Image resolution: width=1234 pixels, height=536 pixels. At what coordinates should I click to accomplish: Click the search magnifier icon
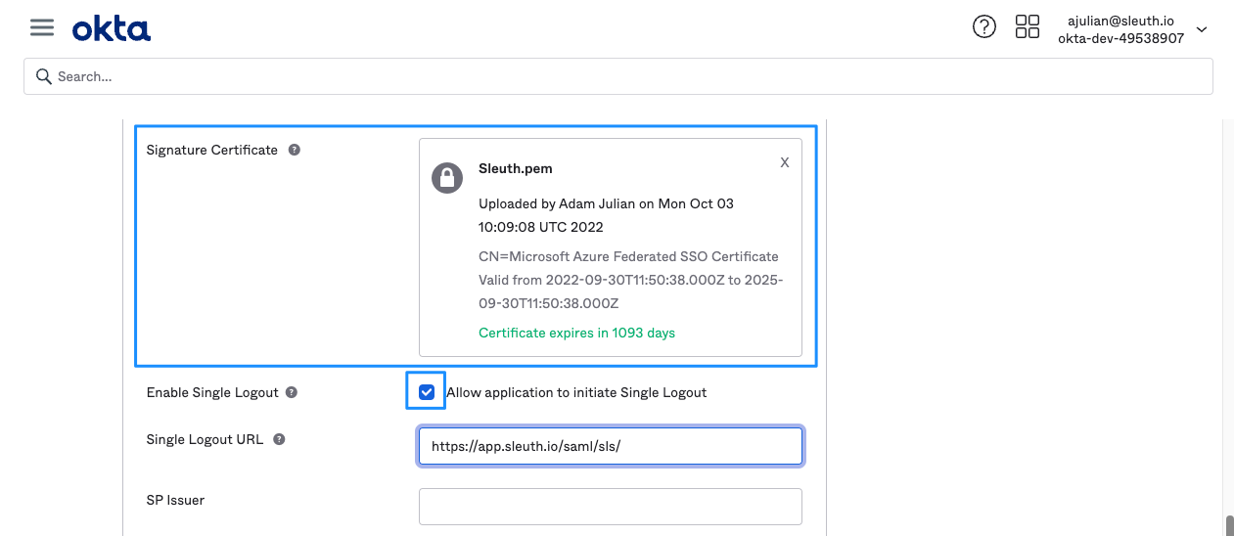click(x=43, y=76)
